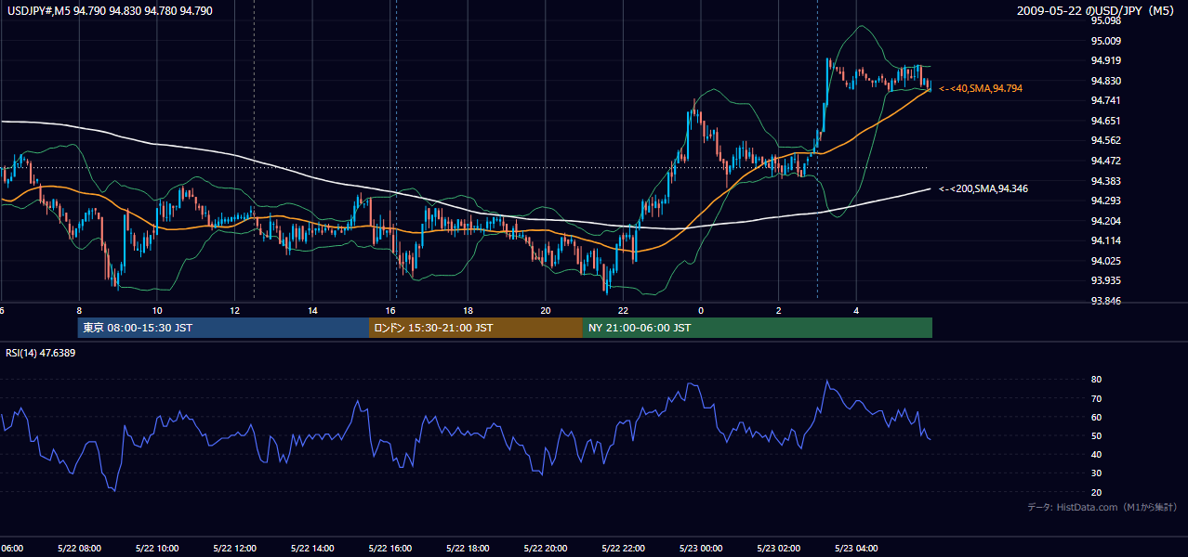Viewport: 1188px width, 557px height.
Task: Click the London session bar ロンドン 15:30-21:00 JST
Action: click(476, 328)
